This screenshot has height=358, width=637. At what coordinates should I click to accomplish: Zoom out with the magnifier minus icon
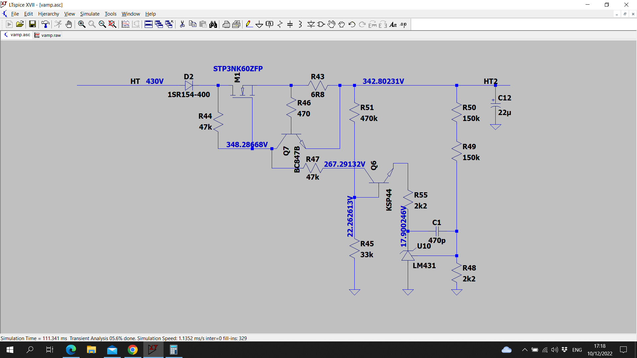coord(102,24)
